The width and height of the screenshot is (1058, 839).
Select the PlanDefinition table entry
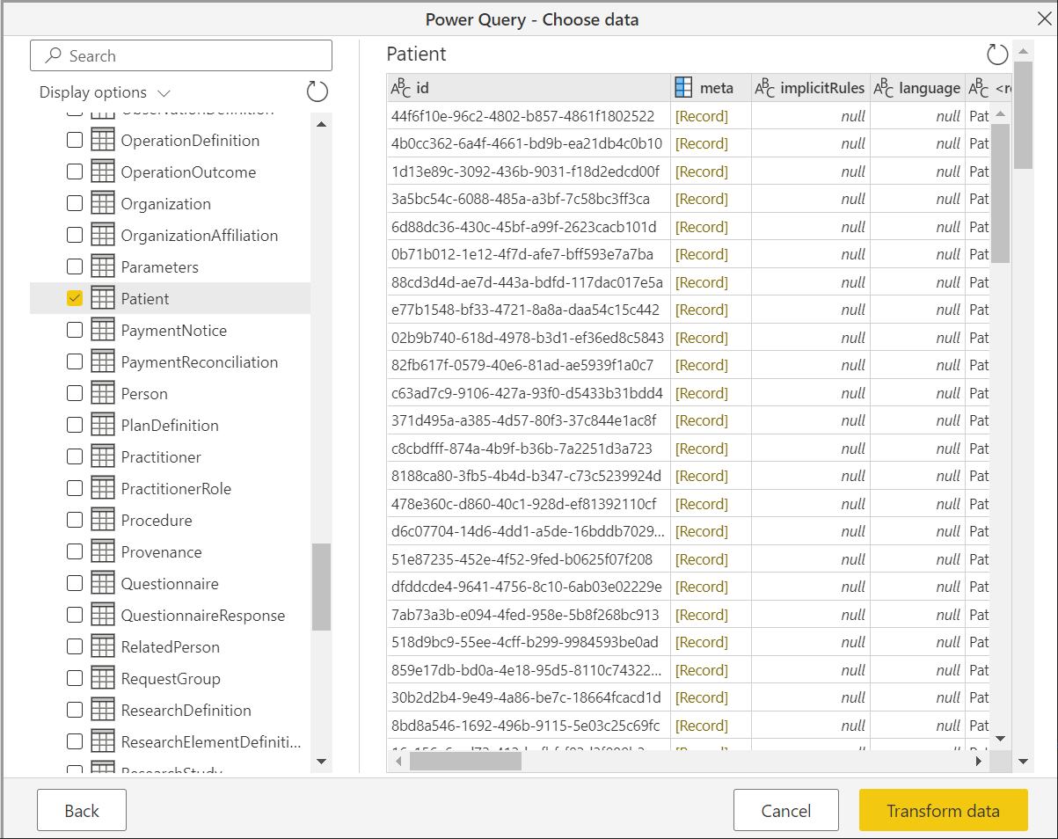[171, 425]
